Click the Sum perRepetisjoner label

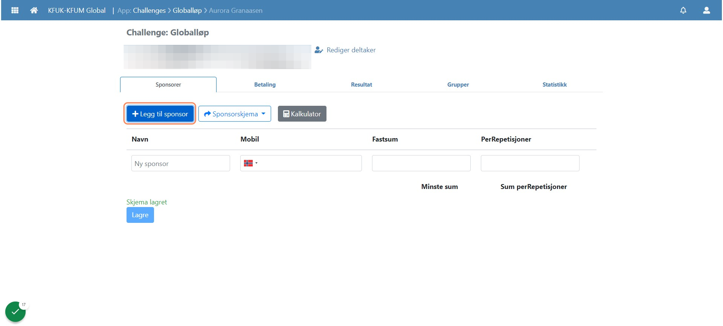coord(534,187)
